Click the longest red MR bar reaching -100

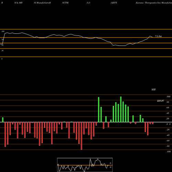click(x=82, y=136)
